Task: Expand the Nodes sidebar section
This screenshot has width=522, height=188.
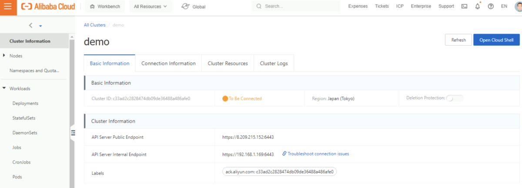Action: [x=5, y=56]
